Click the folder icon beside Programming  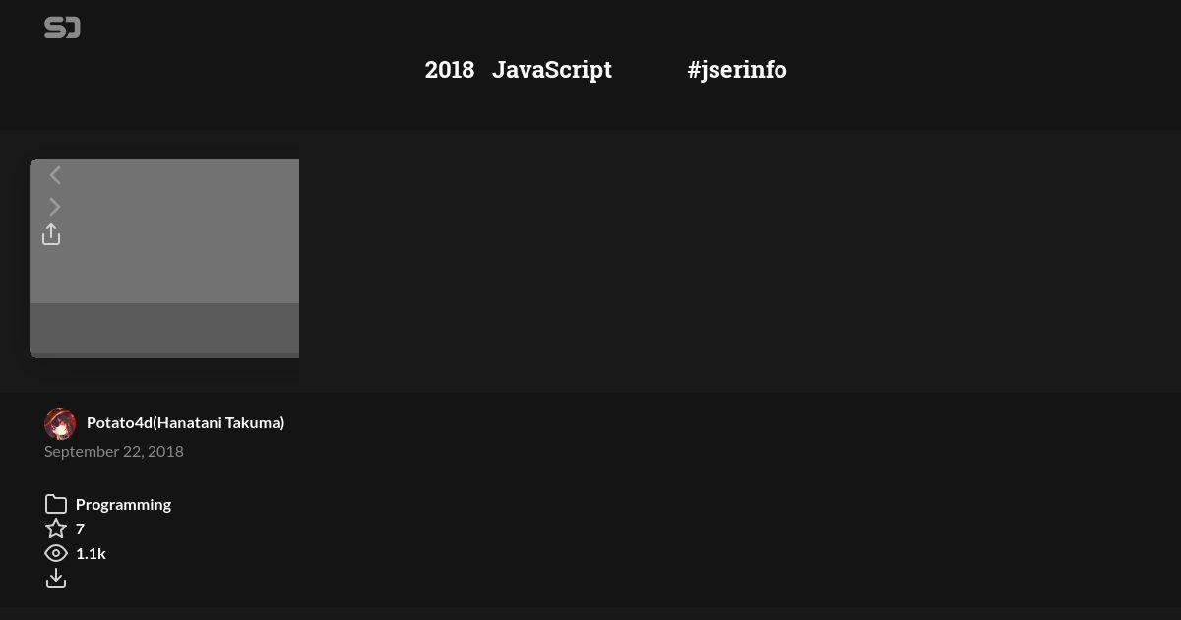click(x=56, y=504)
